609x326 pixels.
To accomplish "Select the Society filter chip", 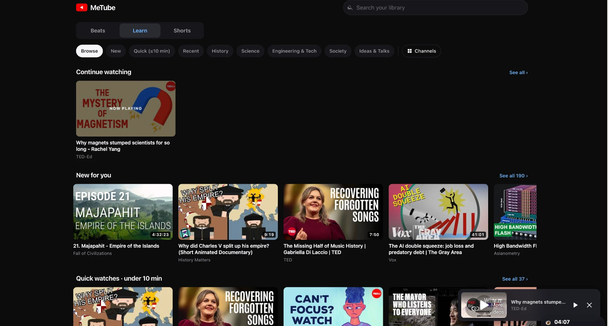I will [338, 51].
